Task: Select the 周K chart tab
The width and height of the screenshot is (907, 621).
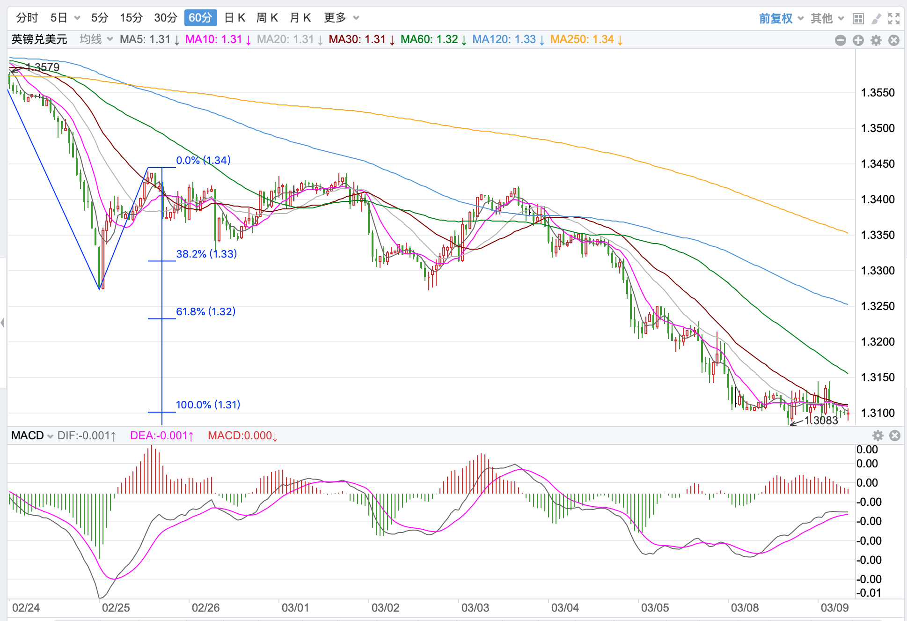Action: coord(267,18)
